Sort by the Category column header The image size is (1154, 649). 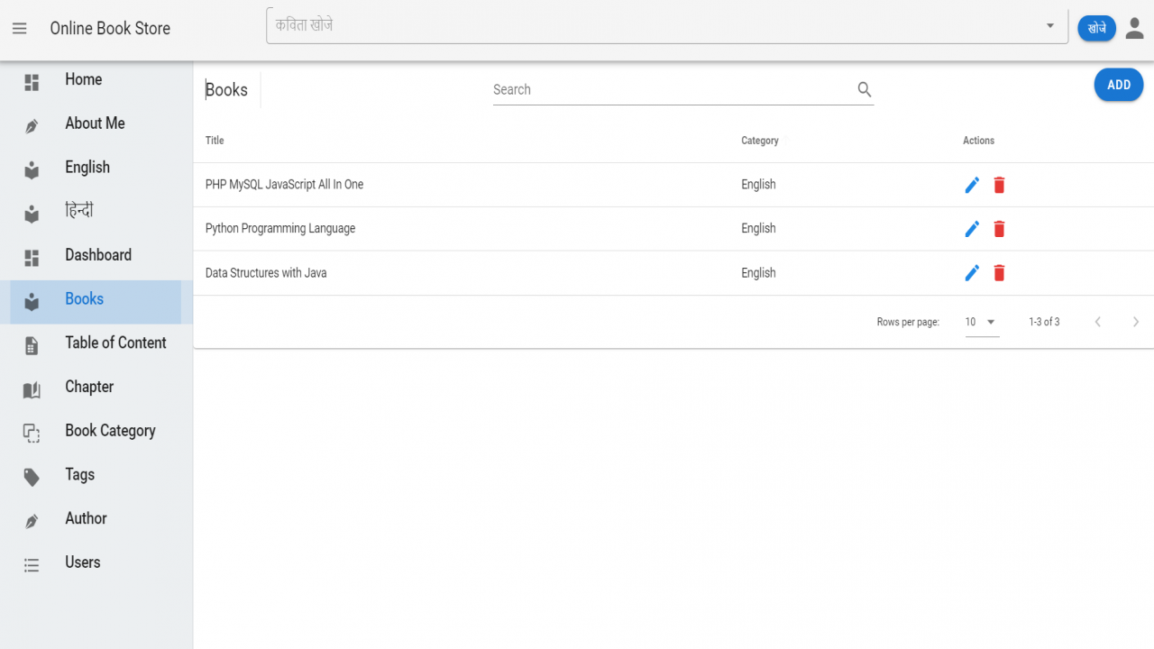(760, 141)
